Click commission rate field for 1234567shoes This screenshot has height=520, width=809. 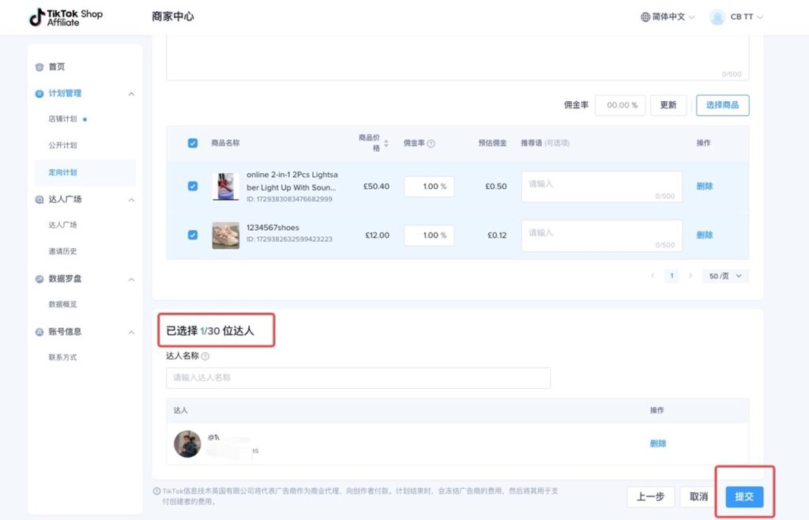429,236
